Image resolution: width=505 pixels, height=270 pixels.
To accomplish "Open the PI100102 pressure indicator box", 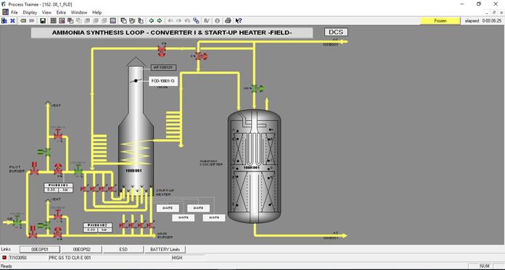I will 97,227.
